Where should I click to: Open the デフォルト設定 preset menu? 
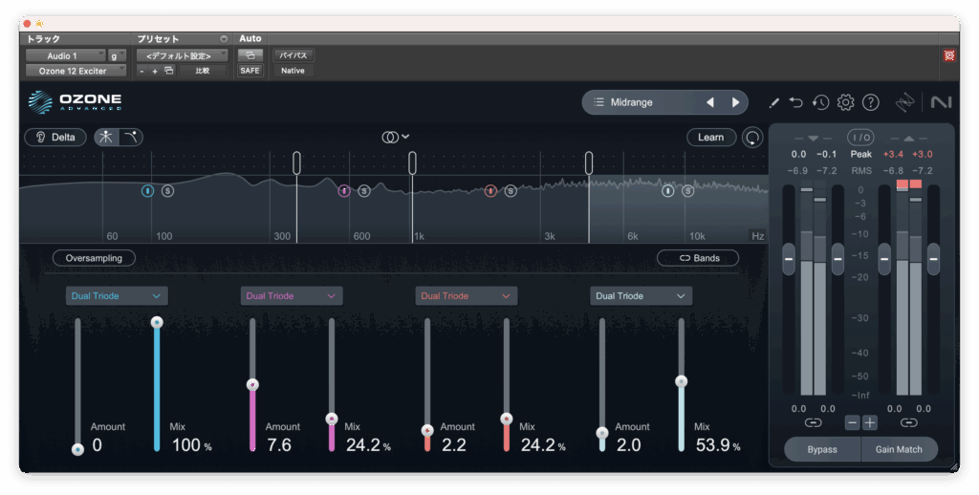(181, 55)
